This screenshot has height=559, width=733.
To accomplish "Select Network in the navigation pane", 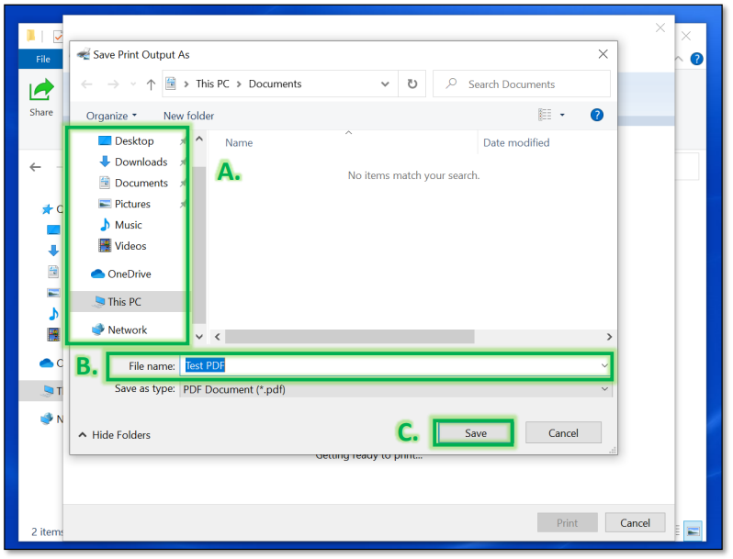I will (127, 330).
